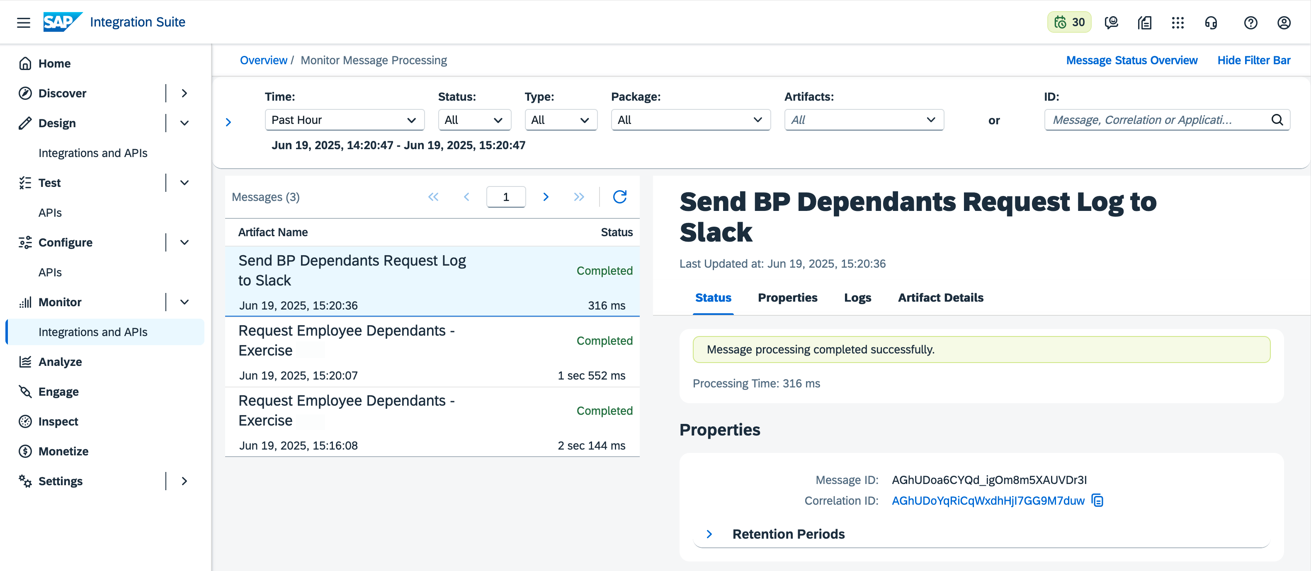Click the page number field

pyautogui.click(x=506, y=197)
